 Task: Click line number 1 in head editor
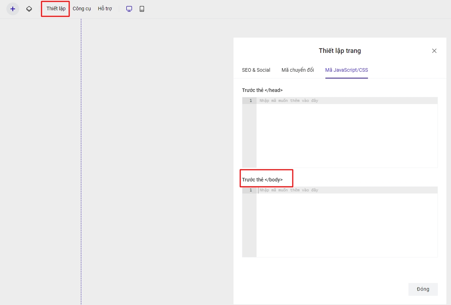(251, 101)
